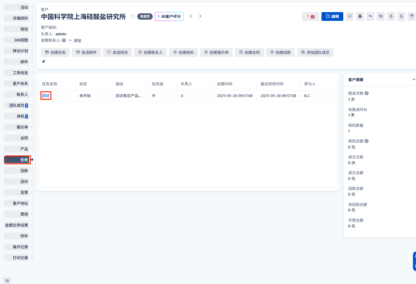This screenshot has width=416, height=284.
Task: Click the printer icon
Action: (x=360, y=16)
